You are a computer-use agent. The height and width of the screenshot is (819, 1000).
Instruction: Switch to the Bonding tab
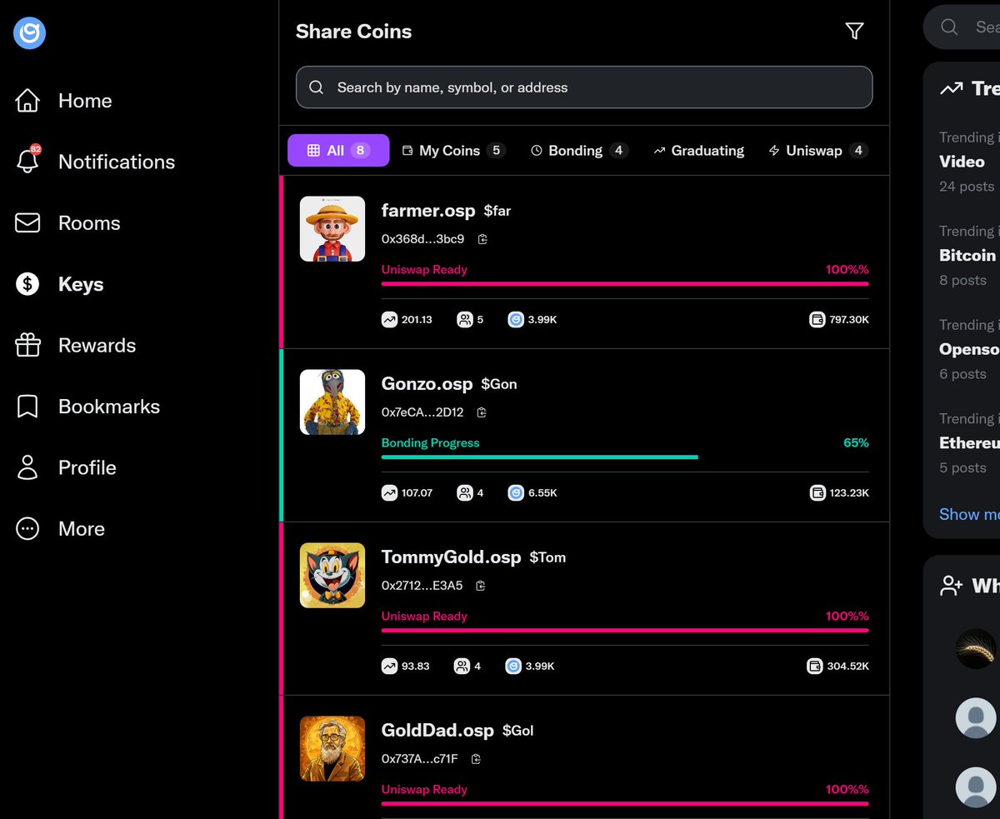coord(579,151)
